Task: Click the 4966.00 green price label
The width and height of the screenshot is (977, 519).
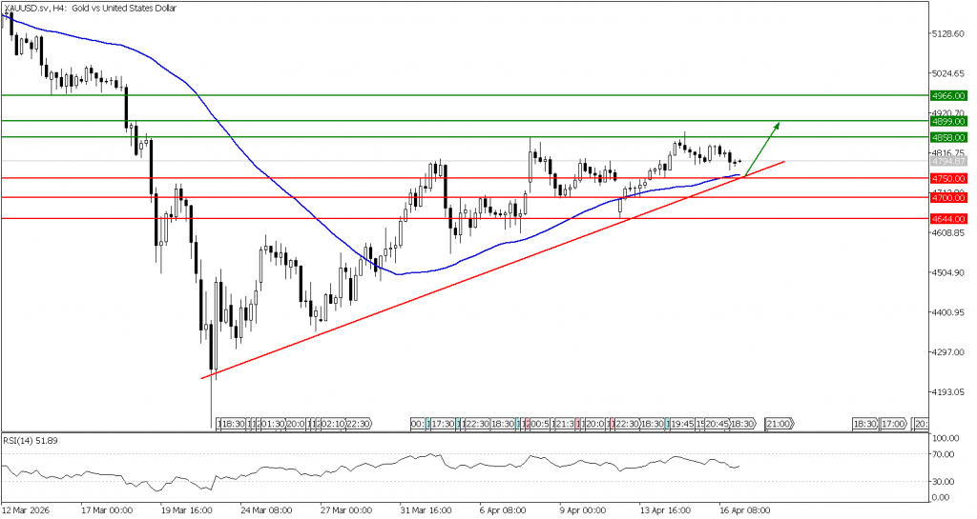Action: click(949, 96)
